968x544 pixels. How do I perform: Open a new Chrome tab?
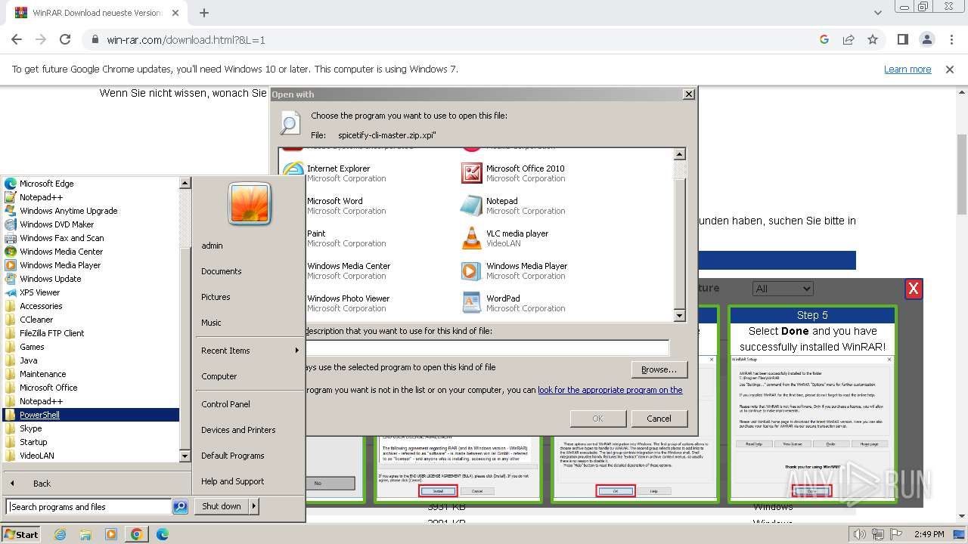(204, 13)
